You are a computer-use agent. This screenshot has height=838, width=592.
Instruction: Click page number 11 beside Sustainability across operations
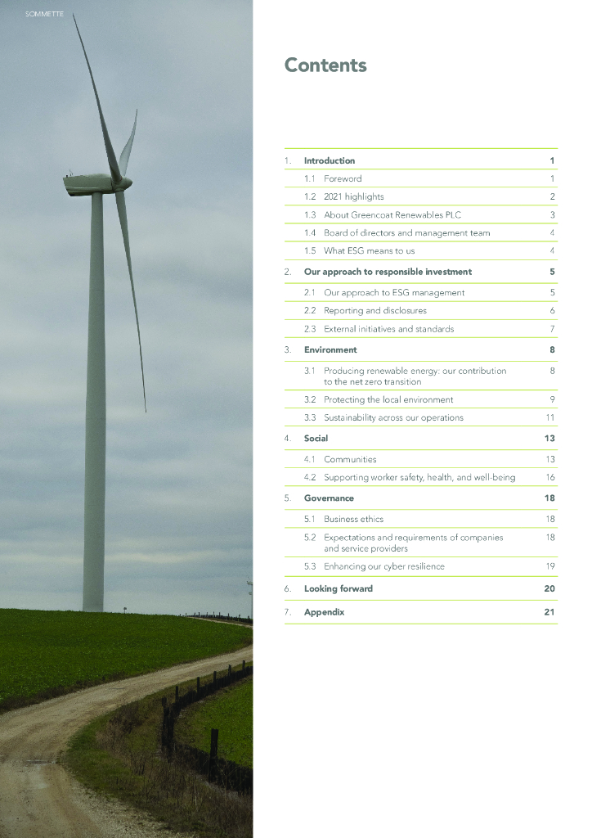tap(550, 417)
